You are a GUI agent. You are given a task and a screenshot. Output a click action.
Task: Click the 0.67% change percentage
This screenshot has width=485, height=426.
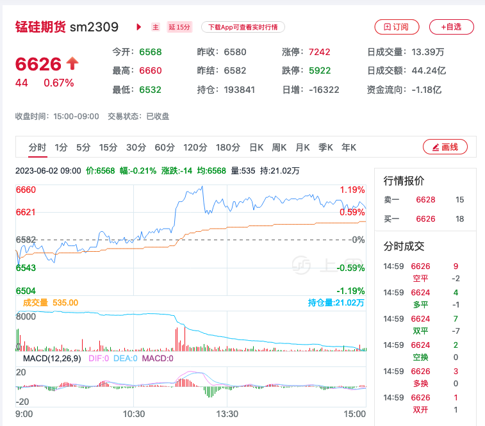click(x=59, y=83)
